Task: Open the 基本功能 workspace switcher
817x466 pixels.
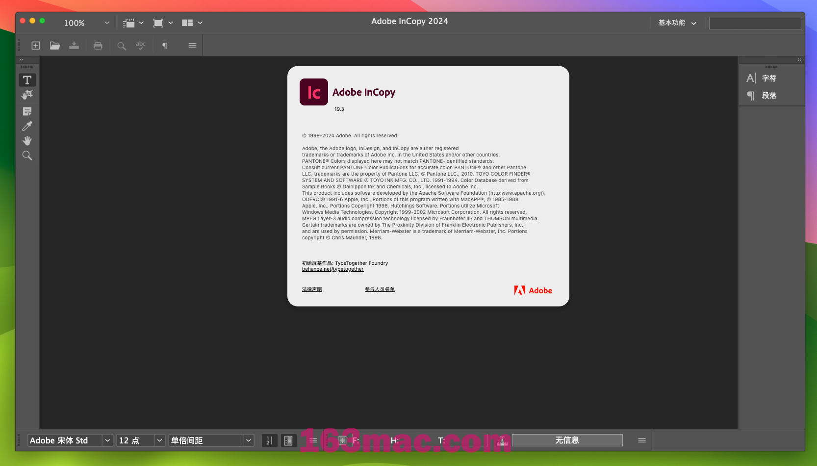Action: [x=677, y=23]
